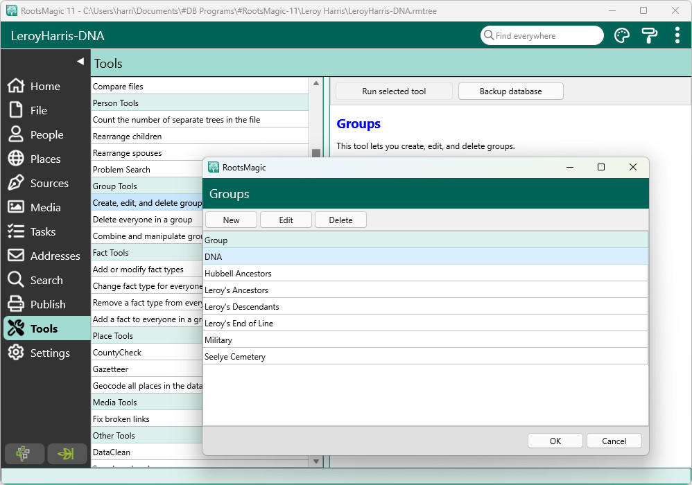Select Add or modify fact types tool

(x=146, y=270)
